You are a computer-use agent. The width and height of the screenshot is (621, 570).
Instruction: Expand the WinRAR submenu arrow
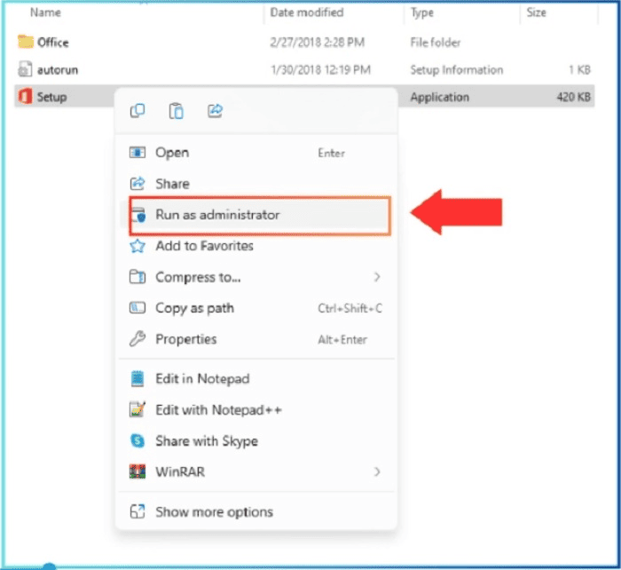[377, 471]
